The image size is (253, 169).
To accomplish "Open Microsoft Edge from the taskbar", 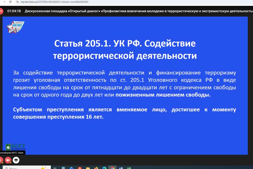I will 104,168.
